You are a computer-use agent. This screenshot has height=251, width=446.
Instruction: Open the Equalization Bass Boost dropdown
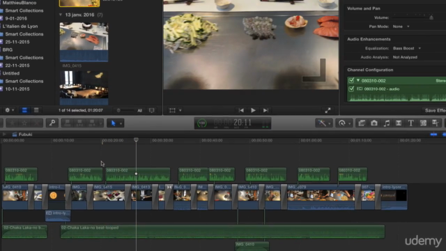[407, 48]
